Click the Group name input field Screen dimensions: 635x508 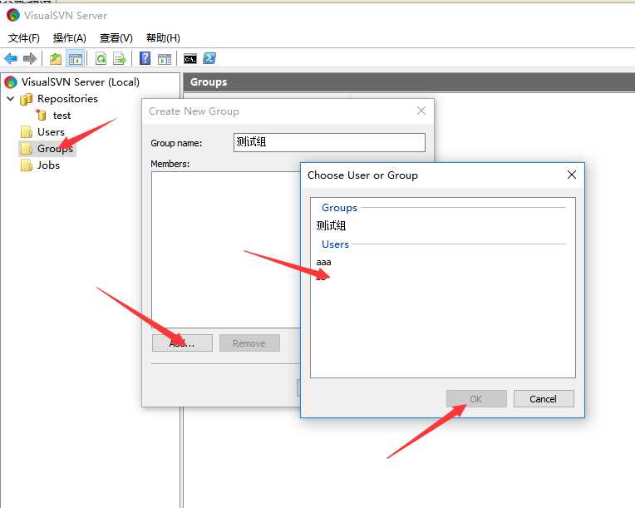tap(329, 143)
